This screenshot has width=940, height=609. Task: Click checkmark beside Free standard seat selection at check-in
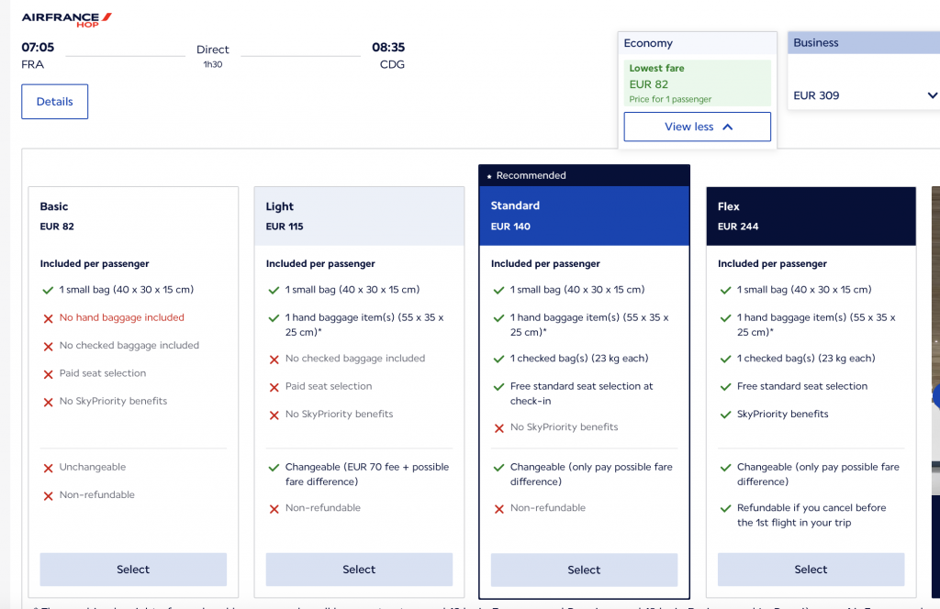[498, 387]
